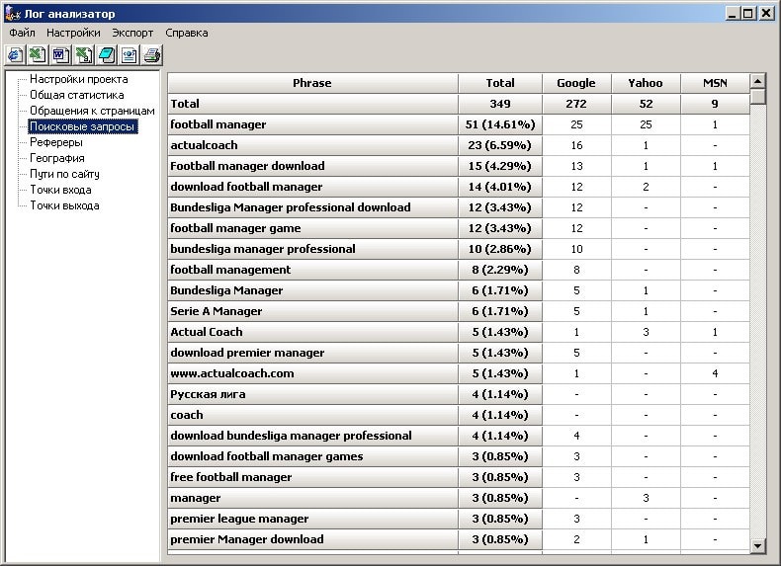Click the XML export document icon
The image size is (781, 566).
[x=129, y=54]
